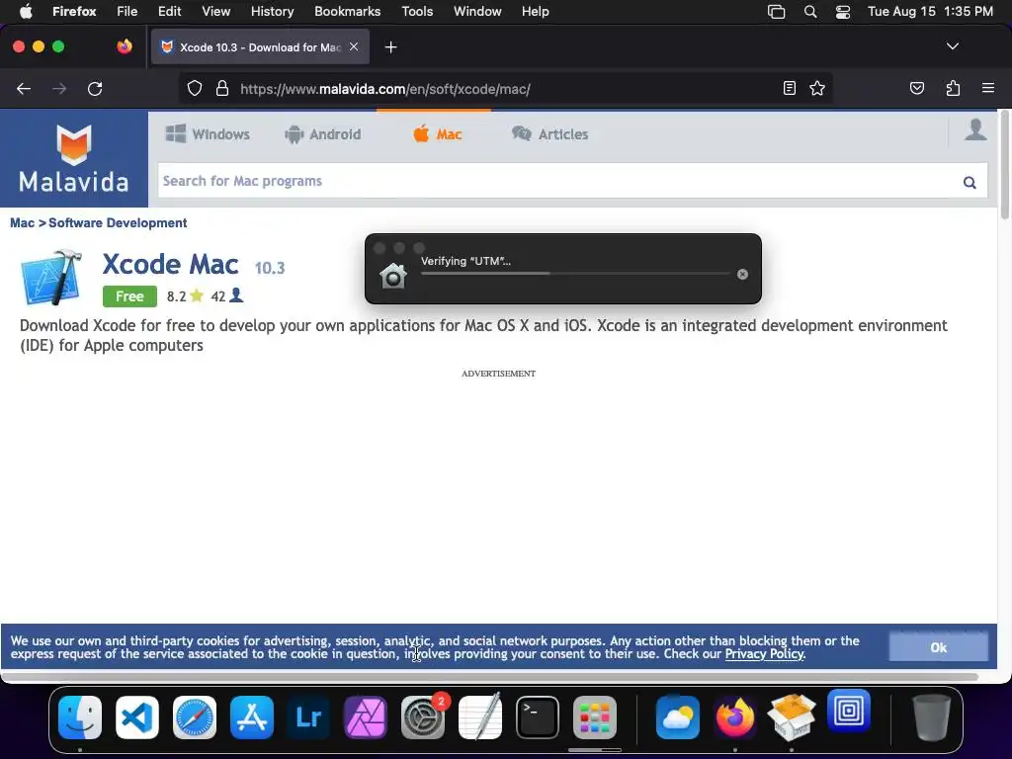Click the Xcode hammer app icon
The image size is (1012, 759).
coord(51,277)
